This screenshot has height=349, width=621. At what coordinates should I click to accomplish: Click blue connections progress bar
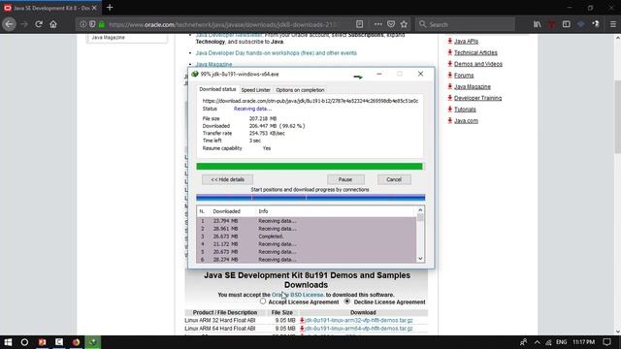click(310, 197)
